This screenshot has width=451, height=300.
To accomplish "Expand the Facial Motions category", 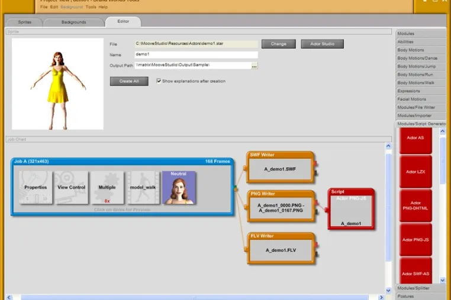I will tap(421, 99).
